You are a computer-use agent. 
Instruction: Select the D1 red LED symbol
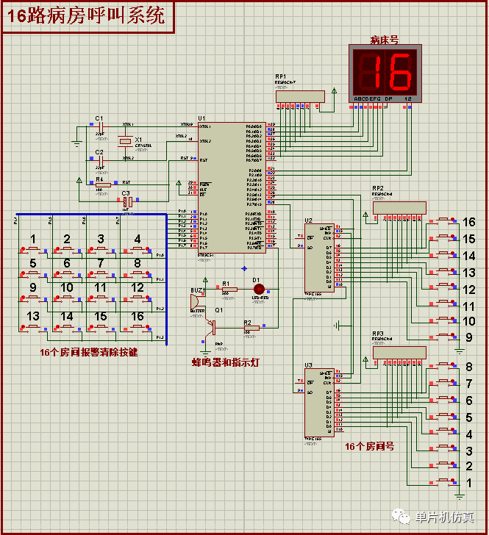(259, 290)
